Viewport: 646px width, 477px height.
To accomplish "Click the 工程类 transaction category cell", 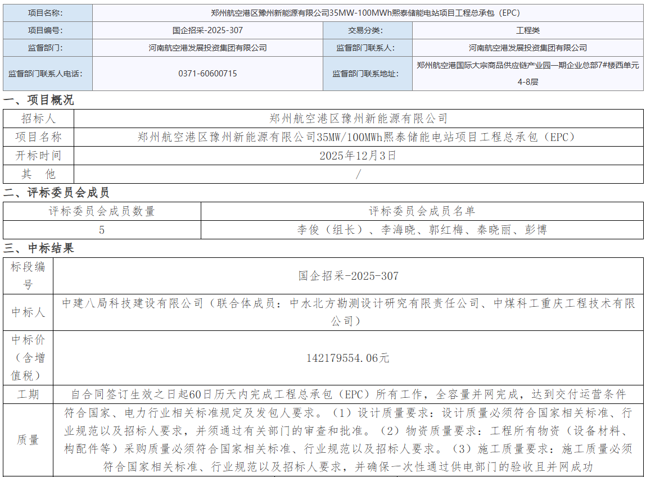I will click(x=527, y=30).
